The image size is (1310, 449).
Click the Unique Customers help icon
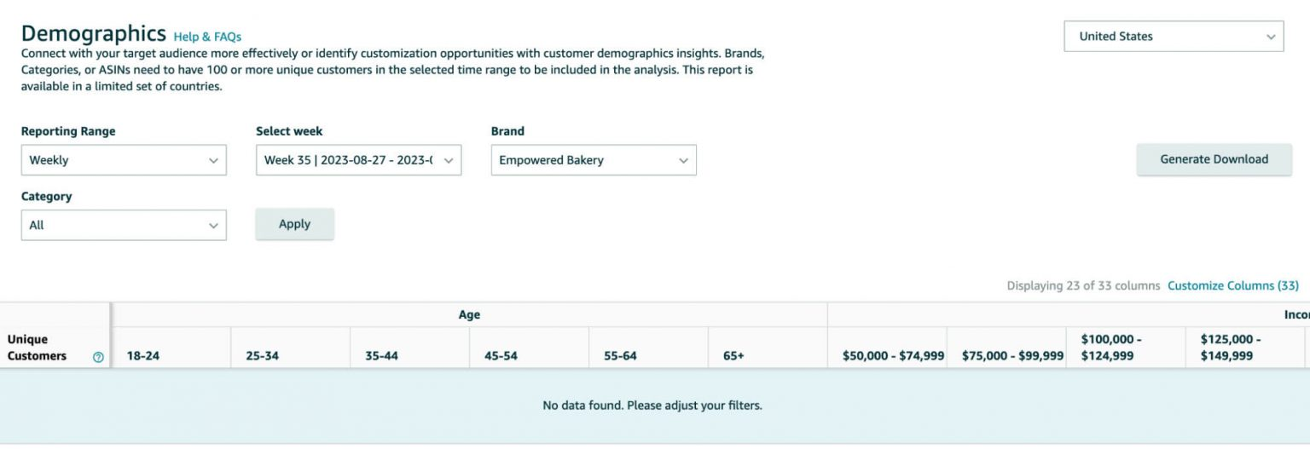coord(98,357)
